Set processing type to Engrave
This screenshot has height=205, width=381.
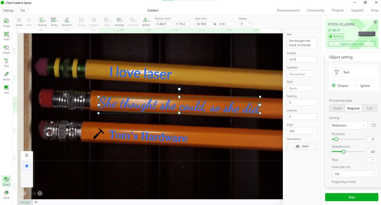[353, 108]
